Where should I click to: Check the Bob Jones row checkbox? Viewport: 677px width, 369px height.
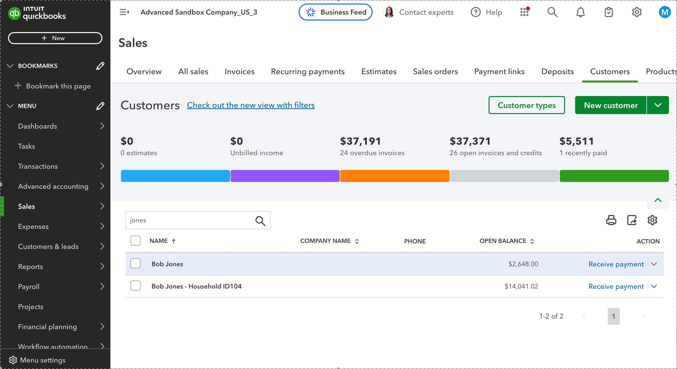point(135,263)
